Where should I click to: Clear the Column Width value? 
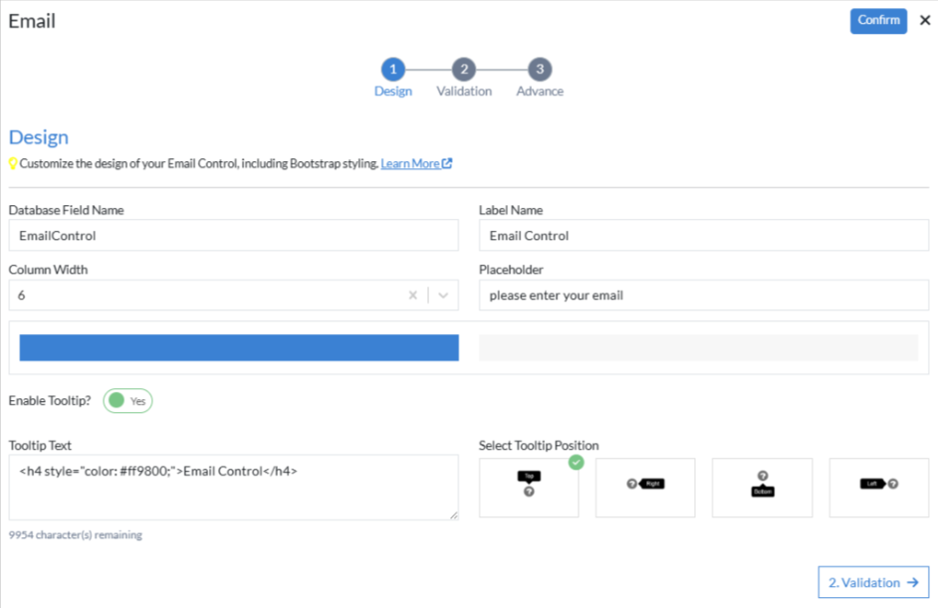[413, 296]
